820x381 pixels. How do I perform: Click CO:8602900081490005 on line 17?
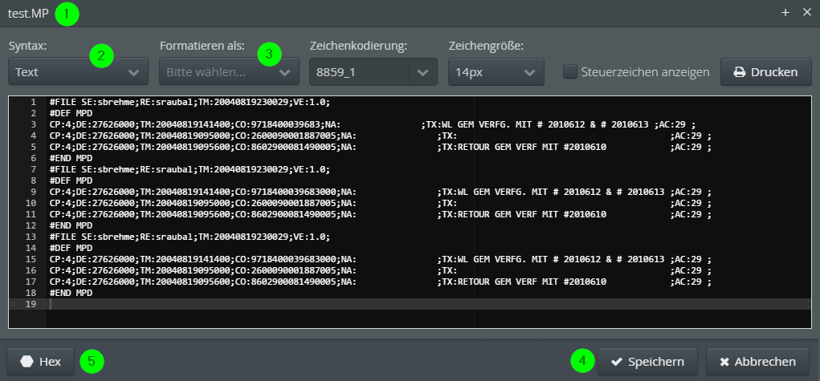click(x=286, y=282)
